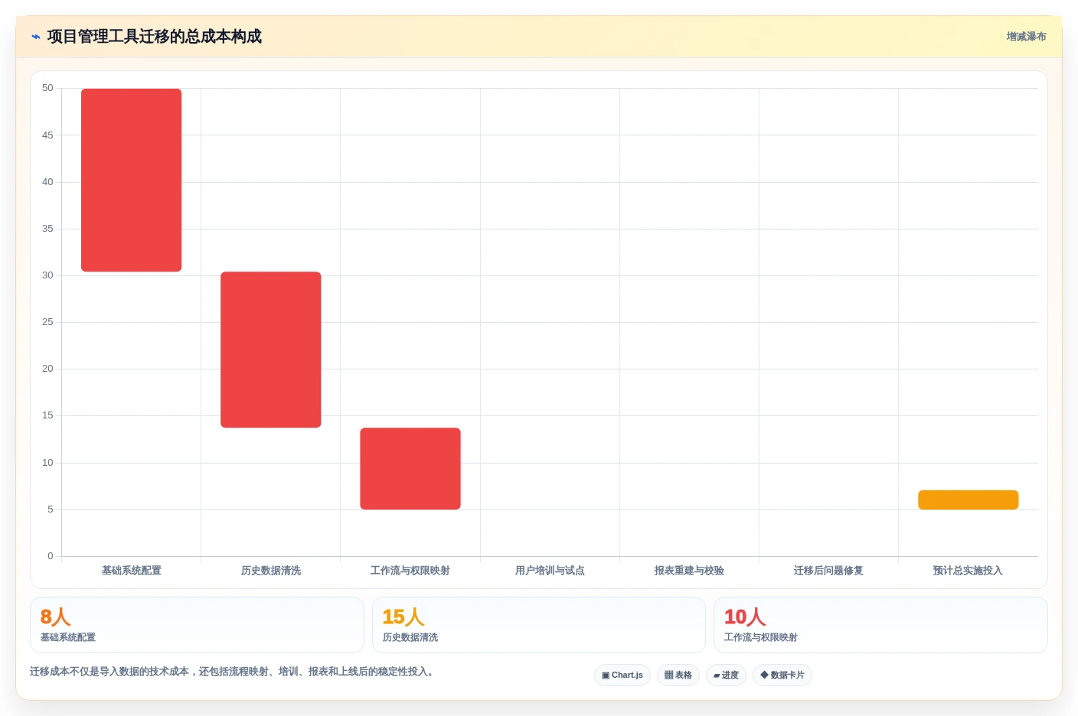Screen dimensions: 1078x716
Task: Click the x-axis label 预计总实施投入
Action: tap(968, 571)
